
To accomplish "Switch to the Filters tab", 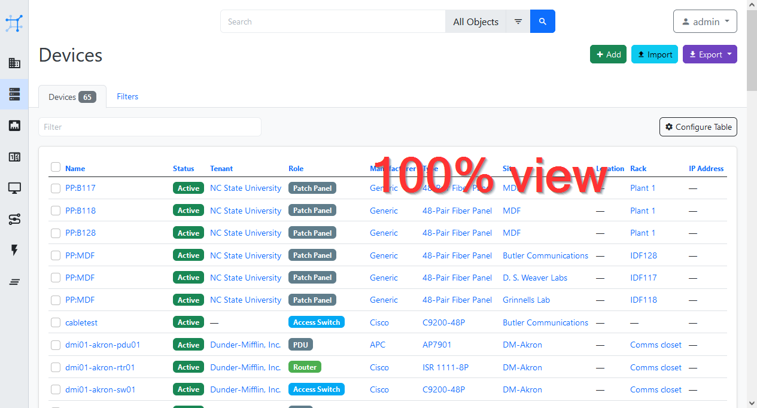I will pos(127,96).
